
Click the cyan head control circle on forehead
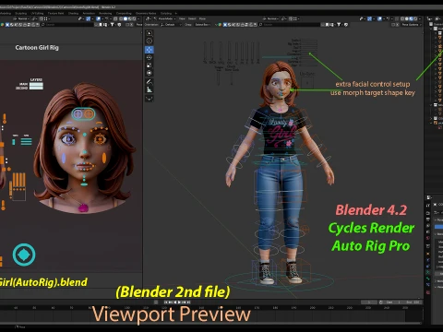78,114
